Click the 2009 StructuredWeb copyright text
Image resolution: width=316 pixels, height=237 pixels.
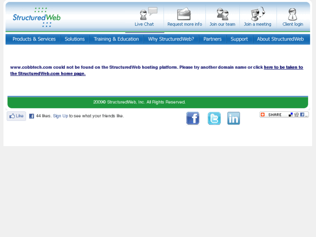(139, 102)
